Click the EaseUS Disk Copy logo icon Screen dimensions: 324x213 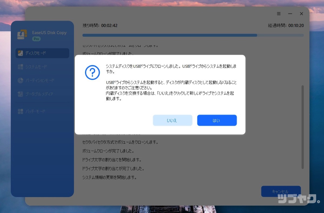(x=22, y=34)
